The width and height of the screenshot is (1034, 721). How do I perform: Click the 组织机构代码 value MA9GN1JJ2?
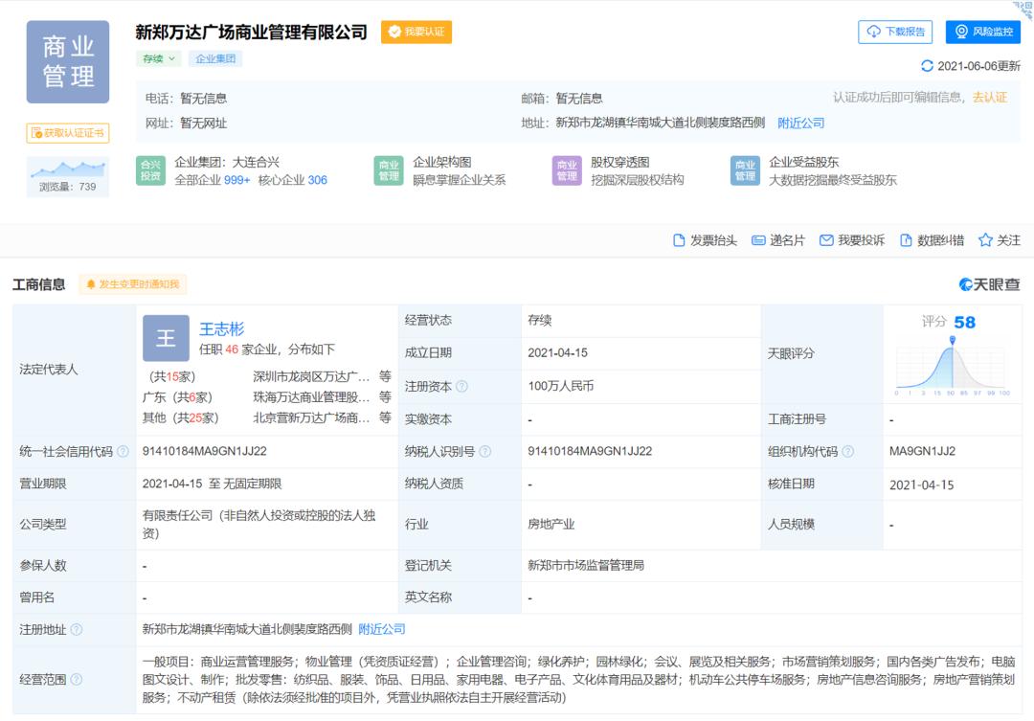pyautogui.click(x=922, y=451)
